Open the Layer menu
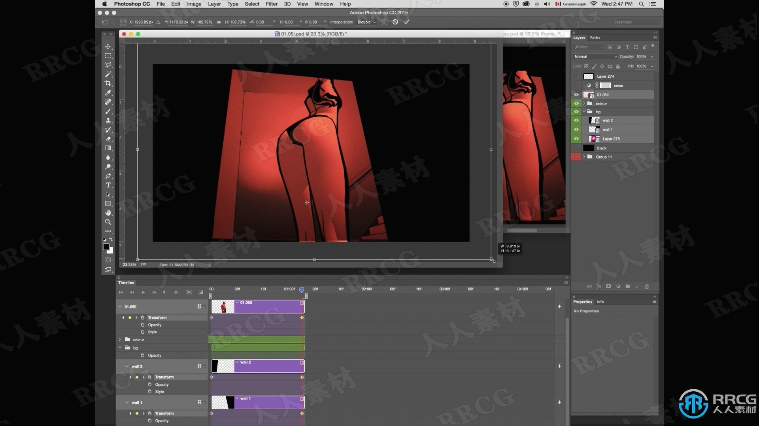 click(214, 4)
